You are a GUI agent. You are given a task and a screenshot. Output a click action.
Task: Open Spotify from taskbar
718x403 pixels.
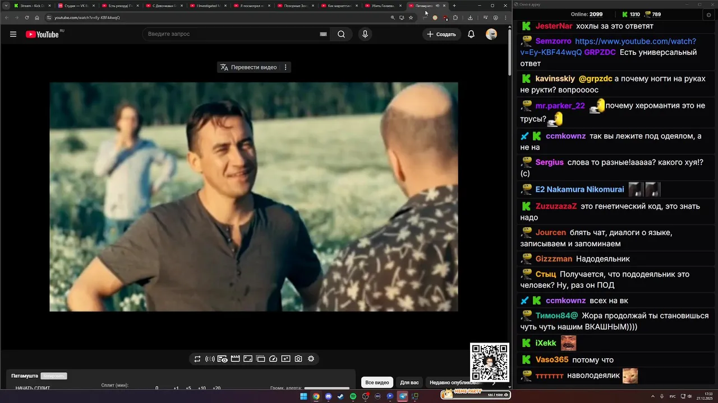tap(353, 396)
